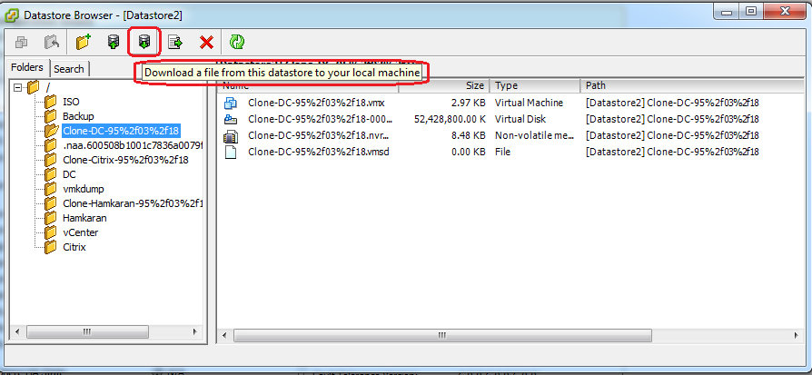Click folder tree scroll right arrow

[195, 331]
